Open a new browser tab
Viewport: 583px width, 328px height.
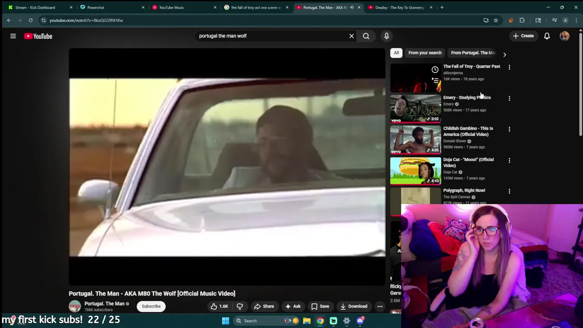pyautogui.click(x=442, y=7)
